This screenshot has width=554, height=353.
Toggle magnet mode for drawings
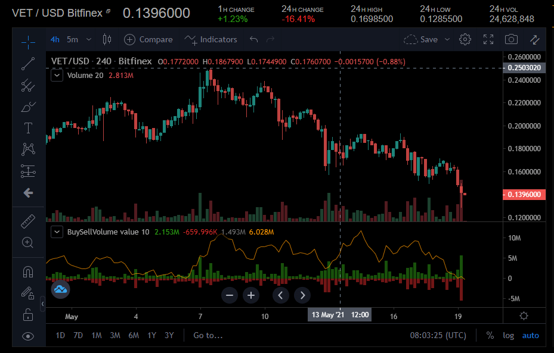pyautogui.click(x=28, y=271)
